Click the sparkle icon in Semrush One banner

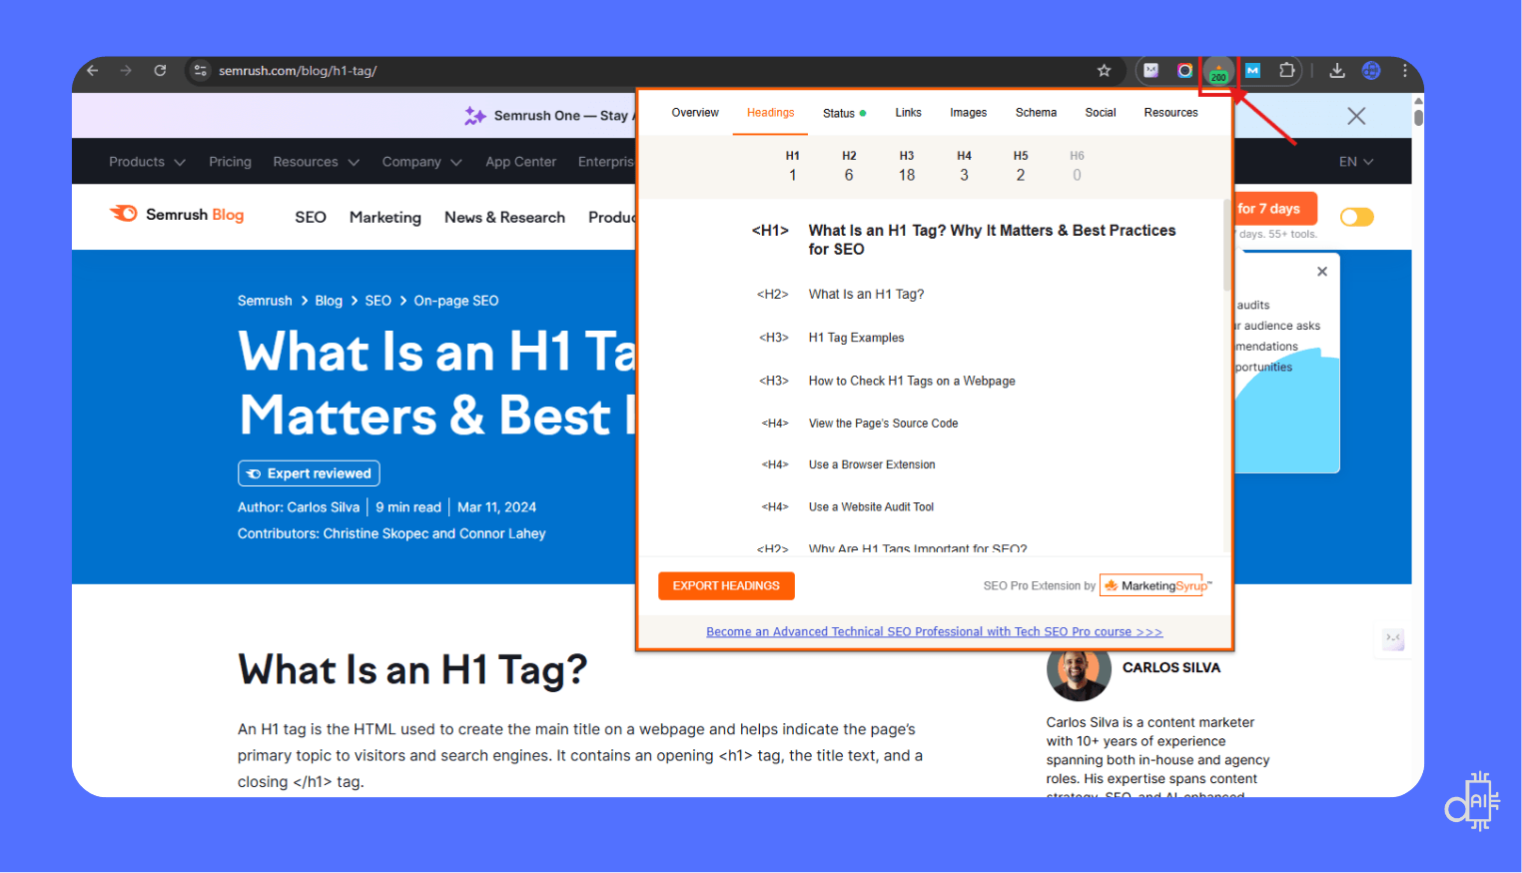475,116
